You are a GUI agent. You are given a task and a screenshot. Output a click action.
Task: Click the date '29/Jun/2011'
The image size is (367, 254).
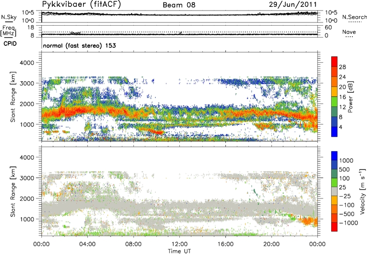pos(293,5)
